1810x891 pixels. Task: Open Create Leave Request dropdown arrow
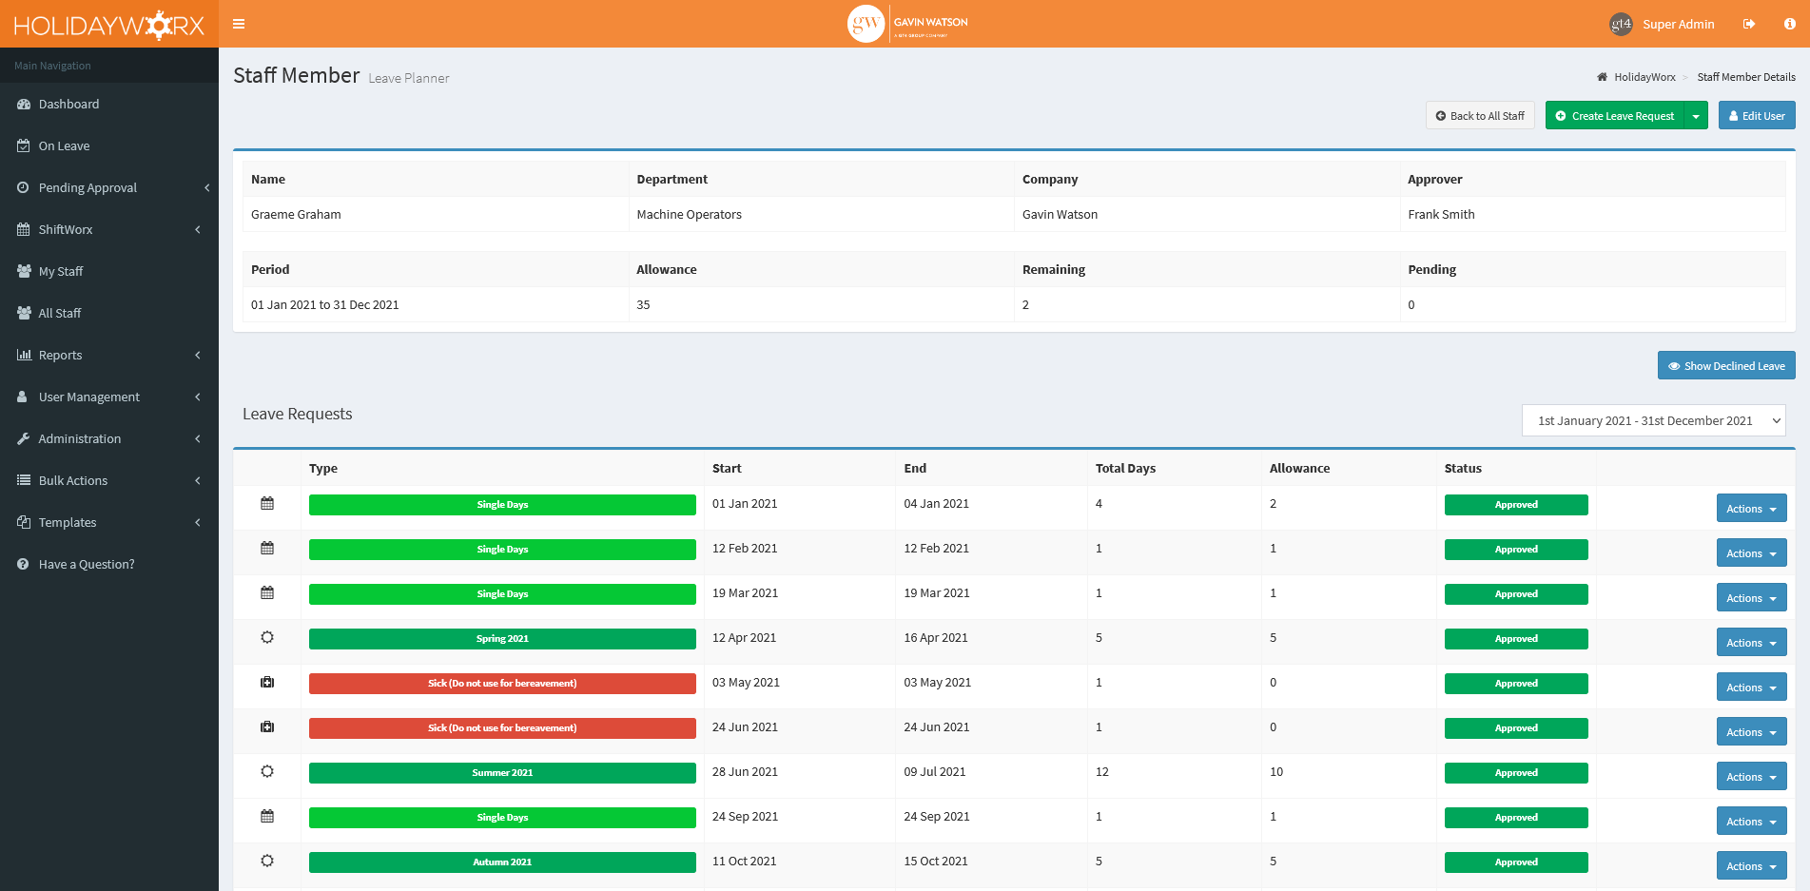point(1696,116)
